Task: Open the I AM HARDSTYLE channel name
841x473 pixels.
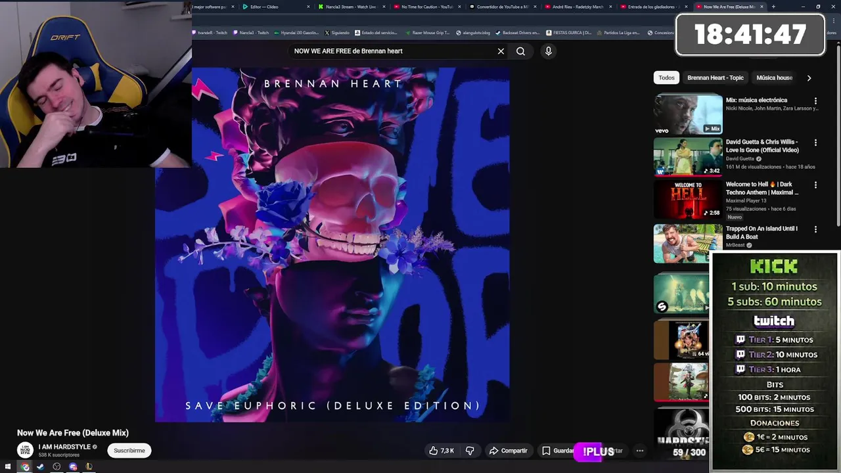Action: [64, 447]
